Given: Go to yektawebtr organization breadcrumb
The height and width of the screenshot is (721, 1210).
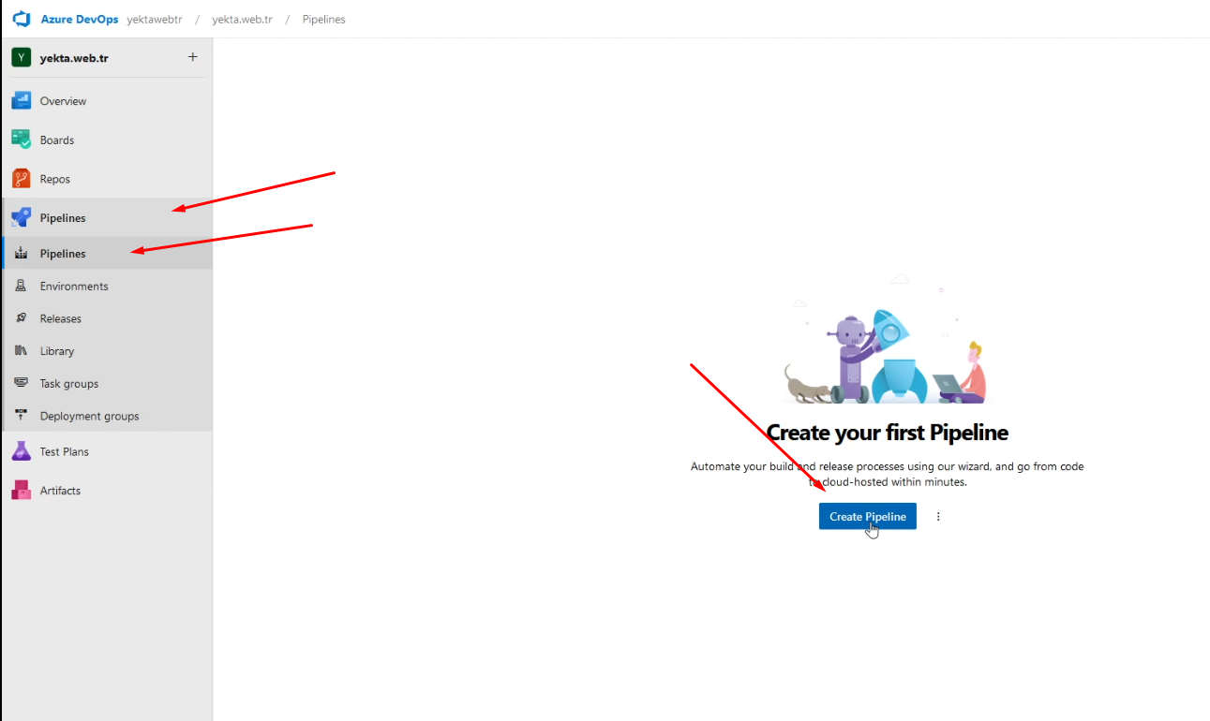Looking at the screenshot, I should pos(155,20).
